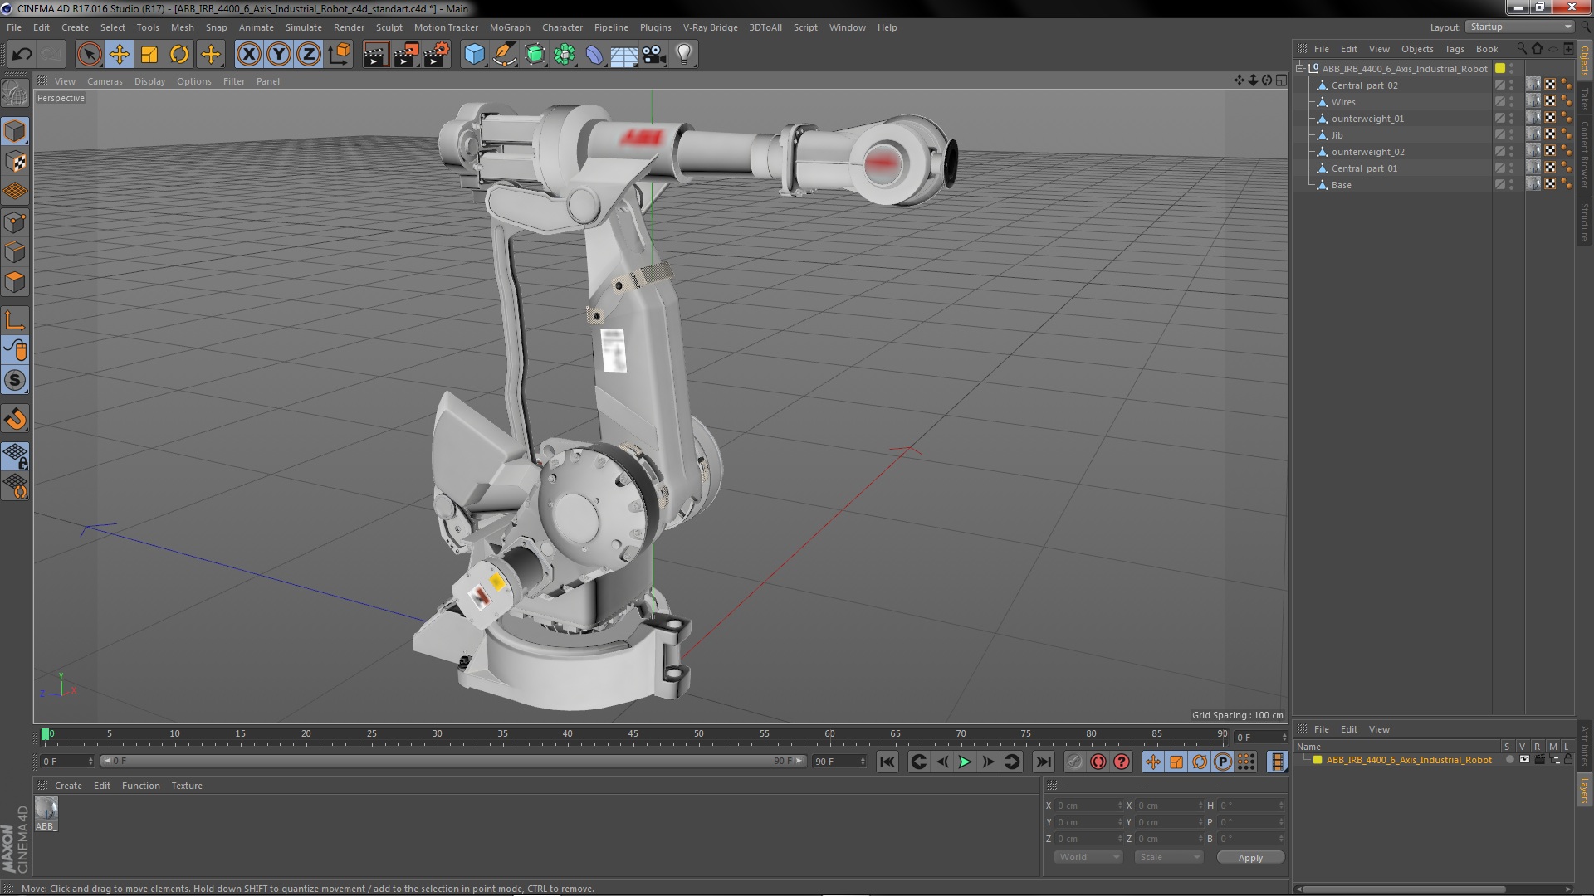1594x896 pixels.
Task: Open viewport Display menu
Action: [x=149, y=81]
